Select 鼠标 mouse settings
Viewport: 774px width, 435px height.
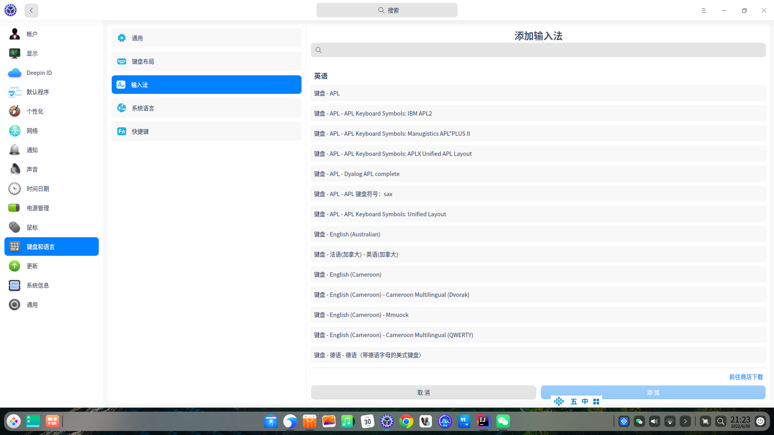coord(32,228)
